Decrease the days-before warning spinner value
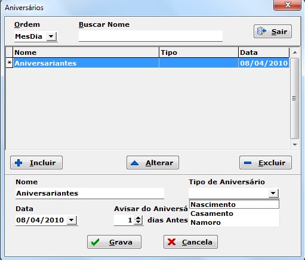Screen dimensions: 305x260 pyautogui.click(x=138, y=222)
